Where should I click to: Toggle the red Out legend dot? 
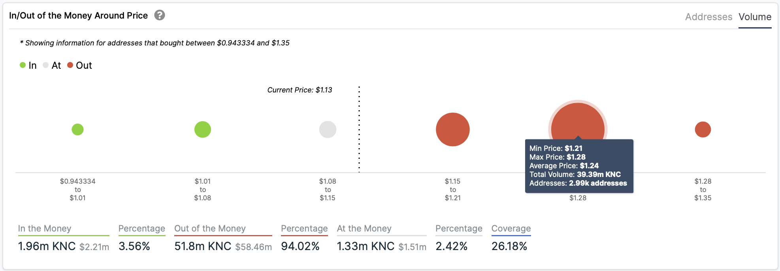point(70,65)
